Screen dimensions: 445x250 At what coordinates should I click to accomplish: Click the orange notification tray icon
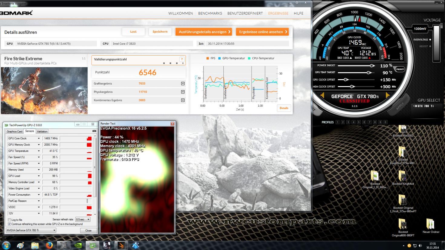(409, 245)
